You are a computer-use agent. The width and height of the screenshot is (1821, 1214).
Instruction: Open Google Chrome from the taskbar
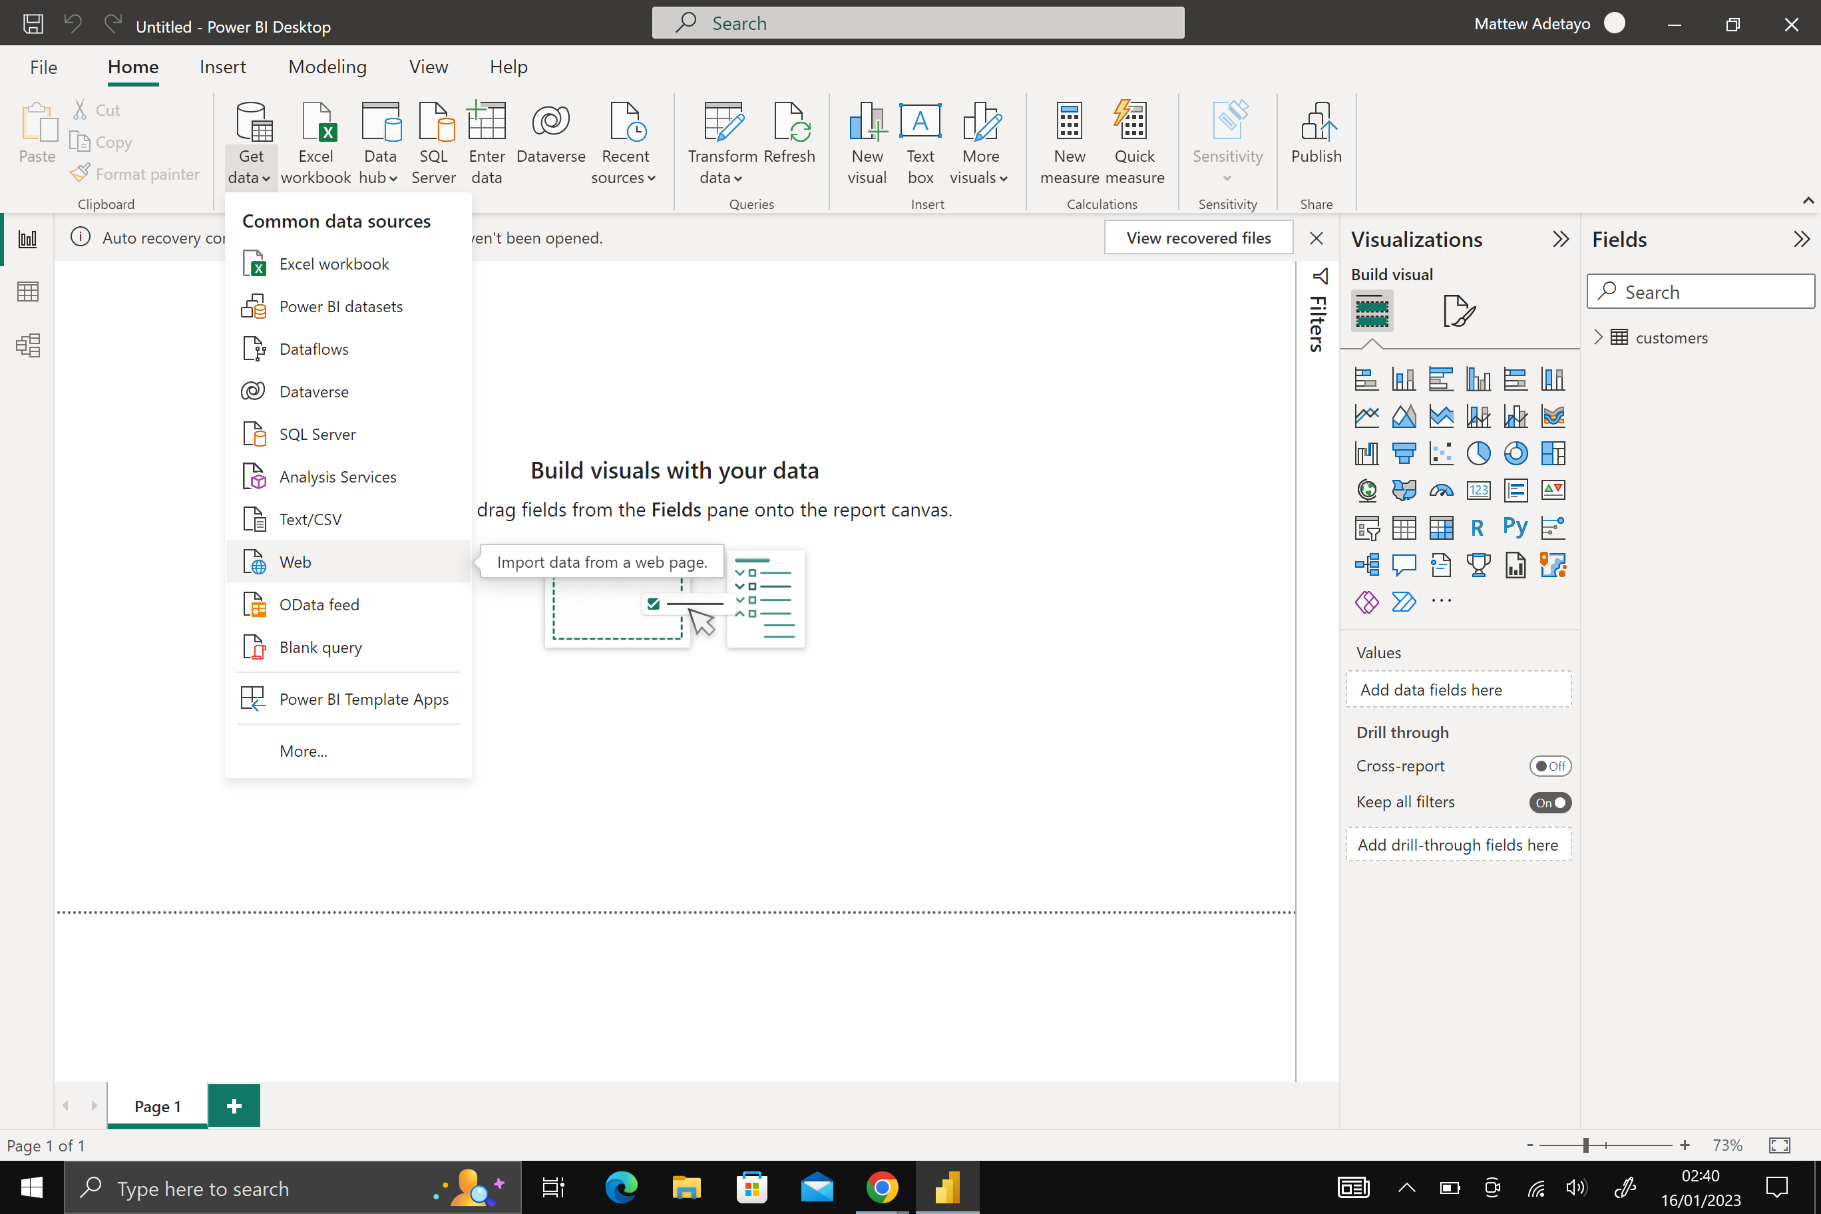point(881,1187)
